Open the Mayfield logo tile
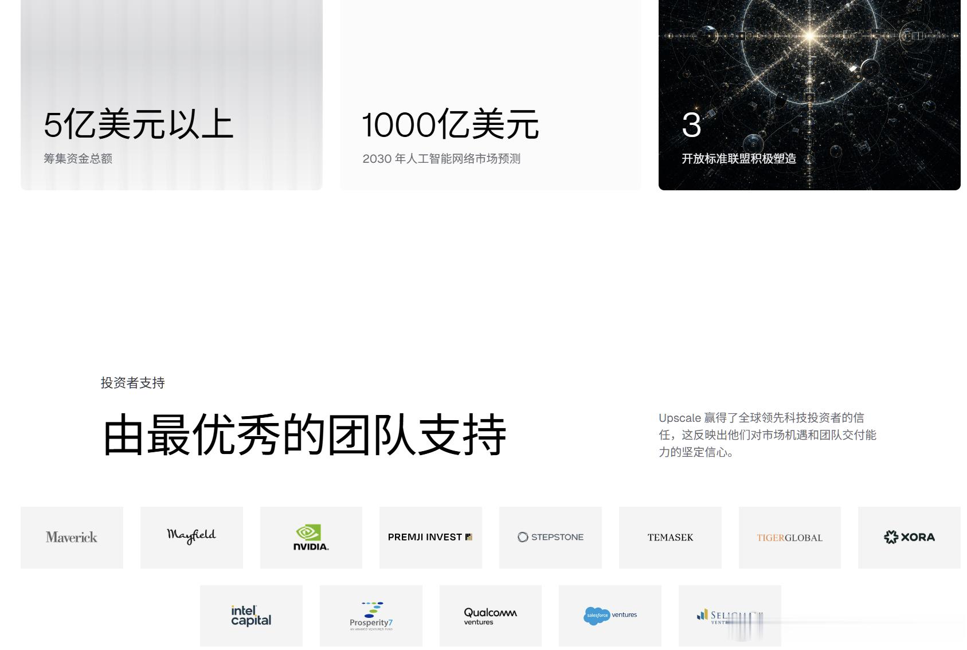The height and width of the screenshot is (650, 967). pos(191,537)
